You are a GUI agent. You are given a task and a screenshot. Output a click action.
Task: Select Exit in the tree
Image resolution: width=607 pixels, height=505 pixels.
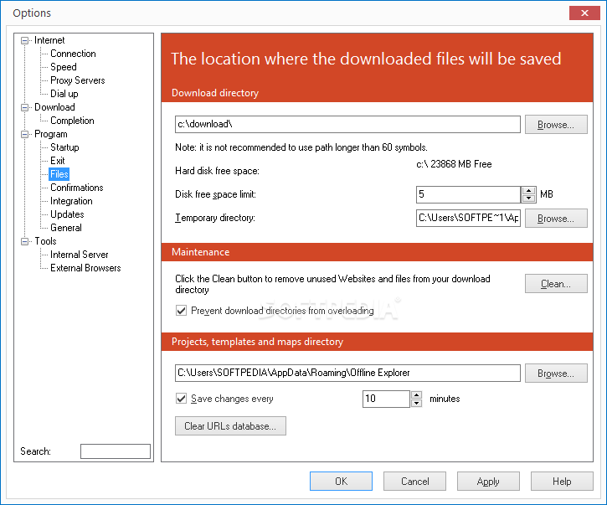pyautogui.click(x=57, y=161)
